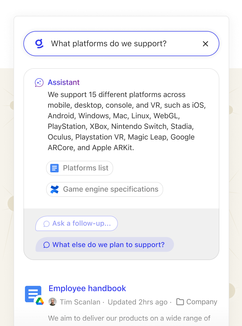This screenshot has width=242, height=326.
Task: Open Game engine specifications source
Action: coord(111,189)
